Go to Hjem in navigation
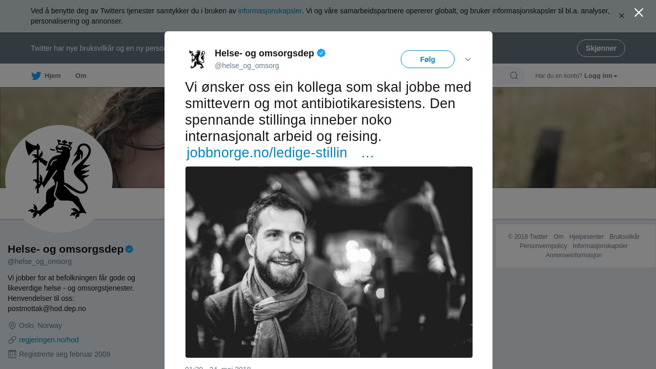Viewport: 656px width, 369px height. (52, 76)
